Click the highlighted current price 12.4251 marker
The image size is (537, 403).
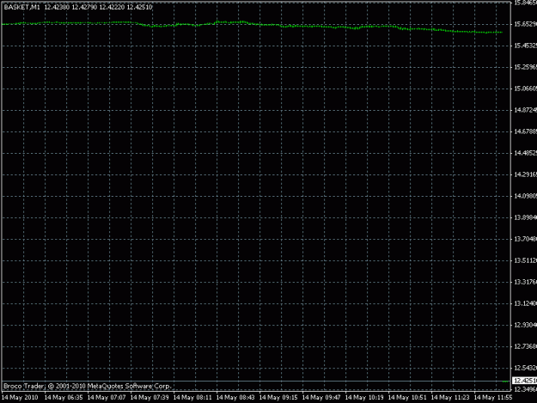coord(525,381)
